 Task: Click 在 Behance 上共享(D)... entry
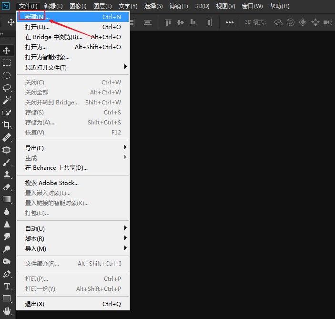point(56,168)
